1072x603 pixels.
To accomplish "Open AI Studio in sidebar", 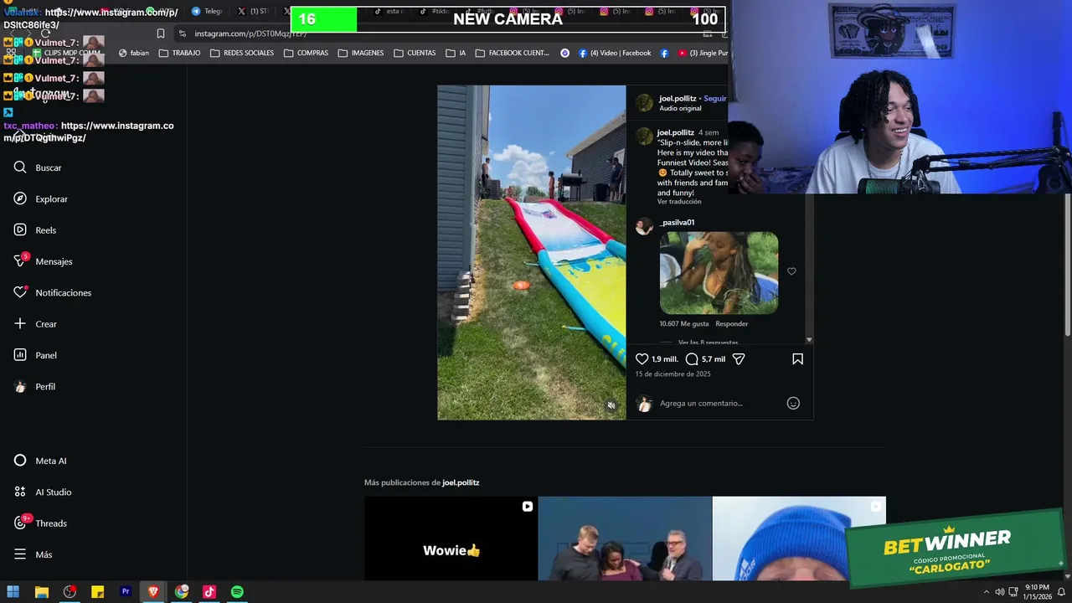I will pyautogui.click(x=43, y=492).
